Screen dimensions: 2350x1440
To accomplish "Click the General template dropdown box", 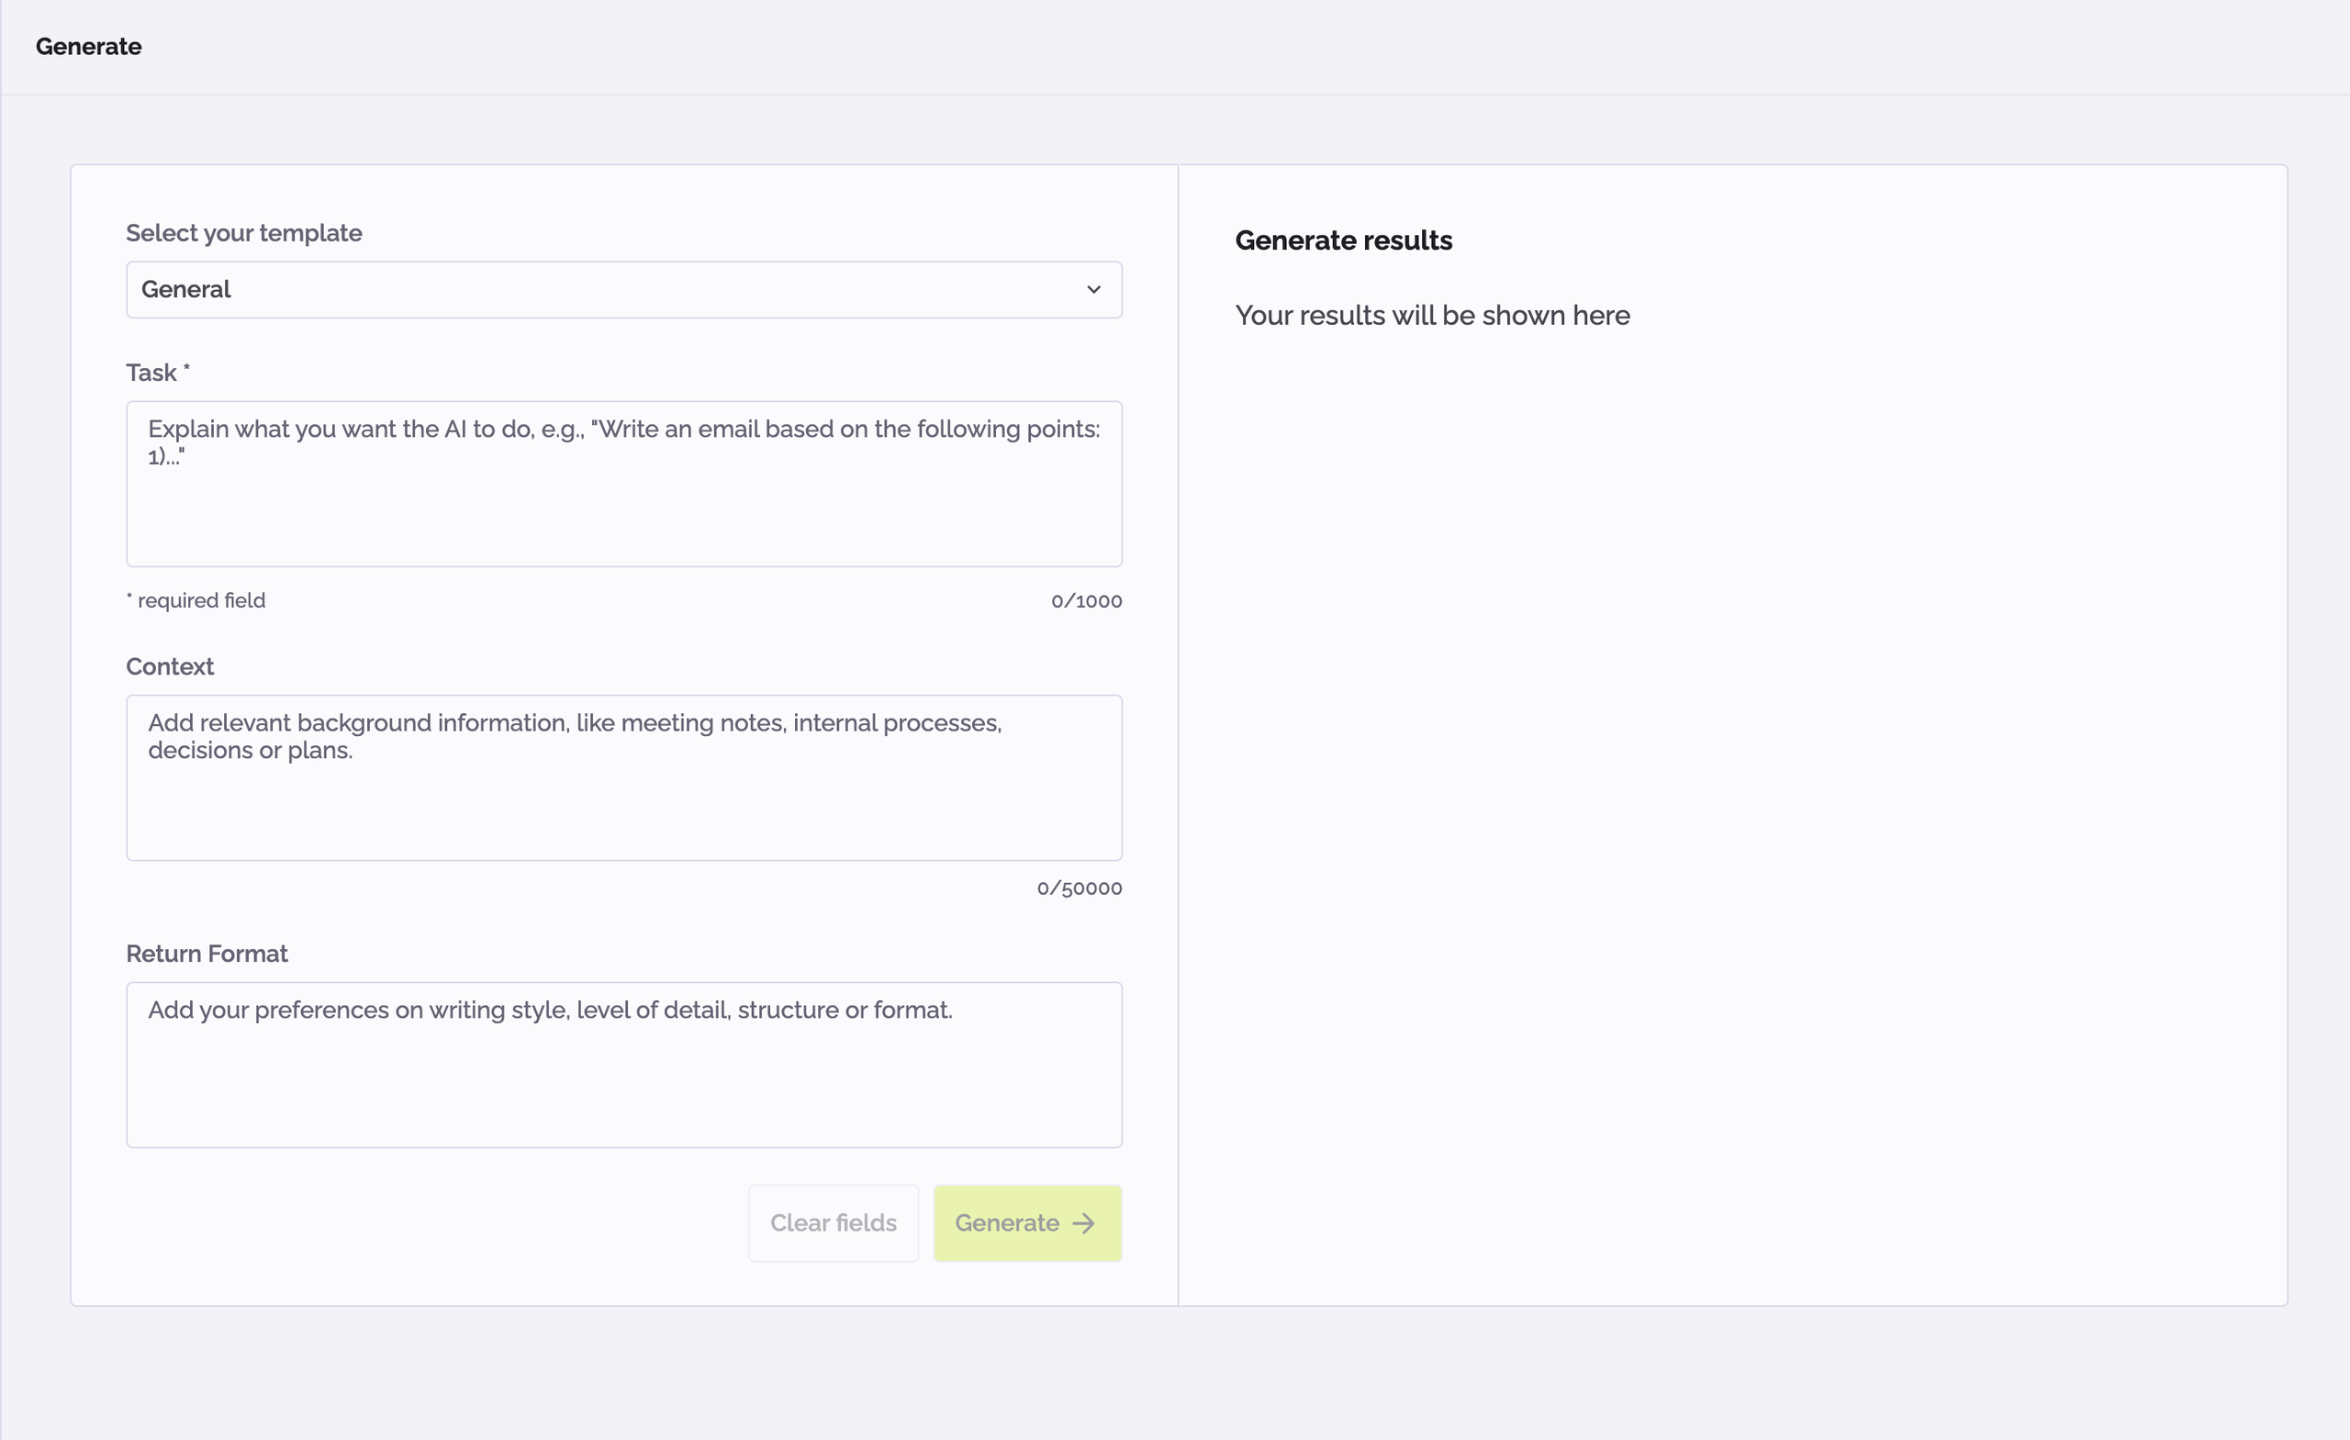I will coord(623,289).
